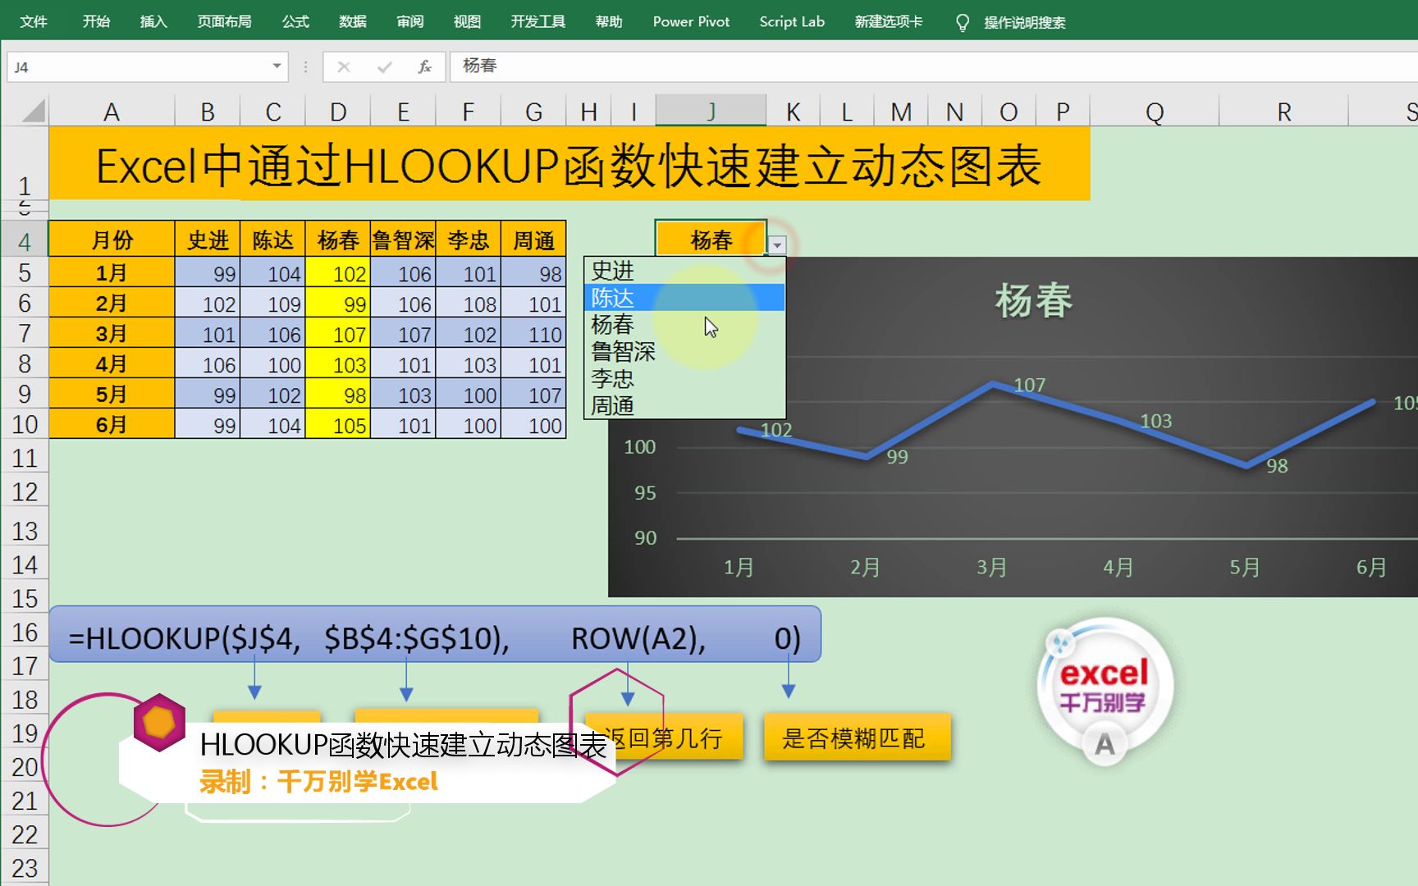This screenshot has height=886, width=1418.
Task: Click the Enter checkmark icon in formula bar
Action: [384, 66]
